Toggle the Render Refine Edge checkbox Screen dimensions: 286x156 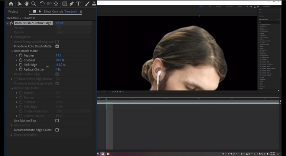(57, 74)
